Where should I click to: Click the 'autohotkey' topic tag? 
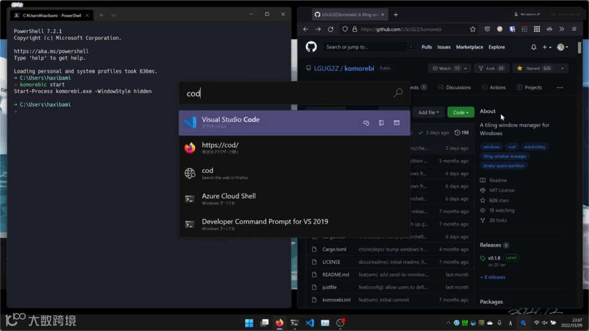[534, 147]
